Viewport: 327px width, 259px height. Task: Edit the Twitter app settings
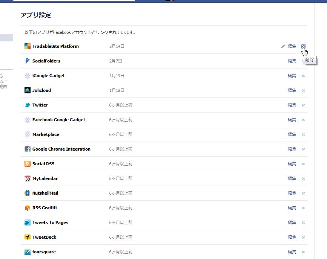point(292,105)
